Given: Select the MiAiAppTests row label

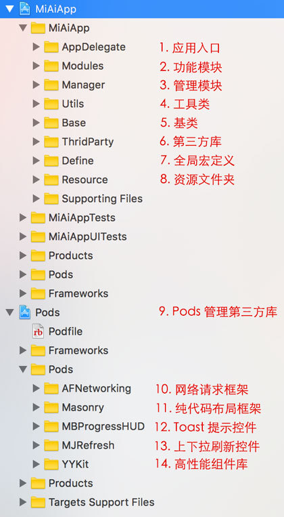Looking at the screenshot, I should [82, 218].
